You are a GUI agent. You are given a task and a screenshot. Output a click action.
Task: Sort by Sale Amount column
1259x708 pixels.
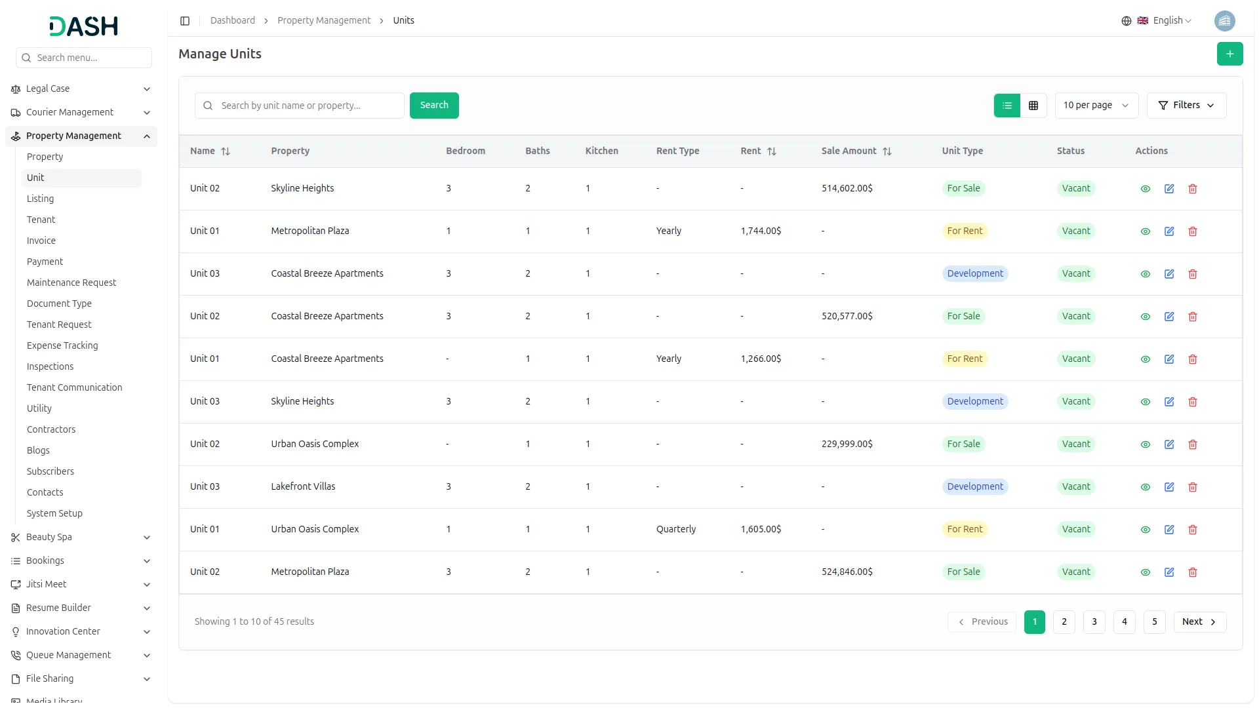pyautogui.click(x=887, y=151)
